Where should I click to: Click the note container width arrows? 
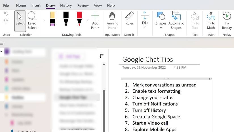coord(210,79)
